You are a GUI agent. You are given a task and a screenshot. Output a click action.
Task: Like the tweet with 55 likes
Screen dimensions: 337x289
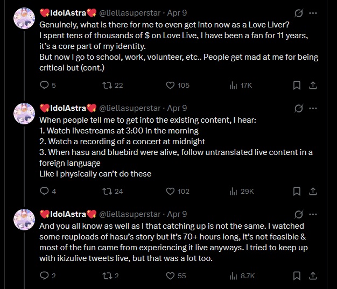pyautogui.click(x=176, y=276)
